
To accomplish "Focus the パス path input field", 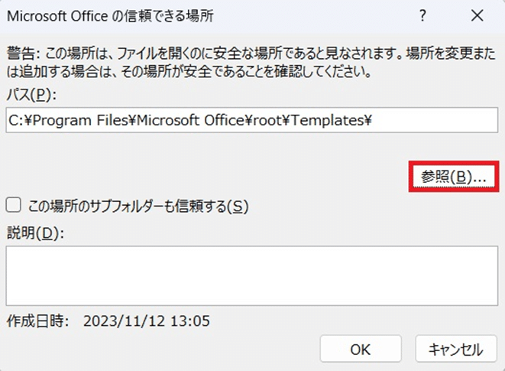I will 252,120.
